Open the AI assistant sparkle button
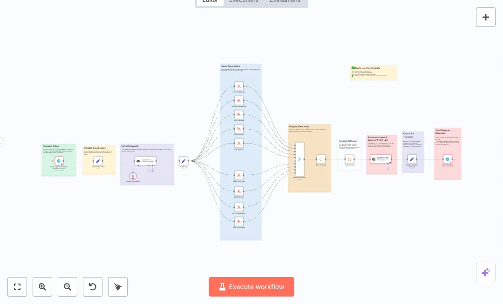 485,272
